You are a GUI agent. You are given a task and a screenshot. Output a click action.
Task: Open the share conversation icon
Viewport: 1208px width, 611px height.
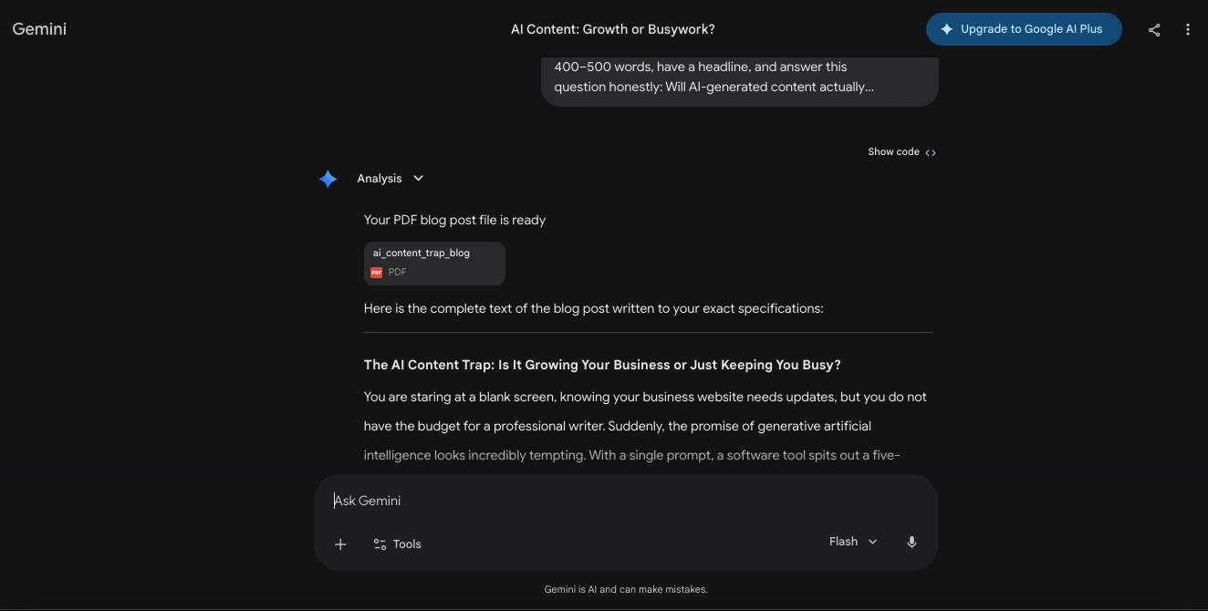pyautogui.click(x=1153, y=29)
